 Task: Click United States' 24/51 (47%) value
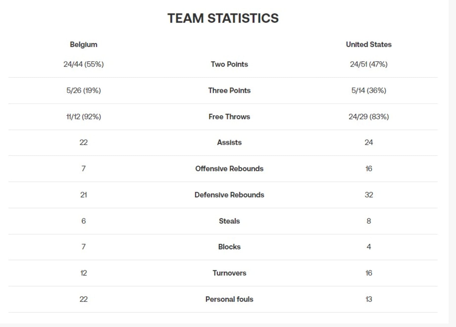click(369, 64)
